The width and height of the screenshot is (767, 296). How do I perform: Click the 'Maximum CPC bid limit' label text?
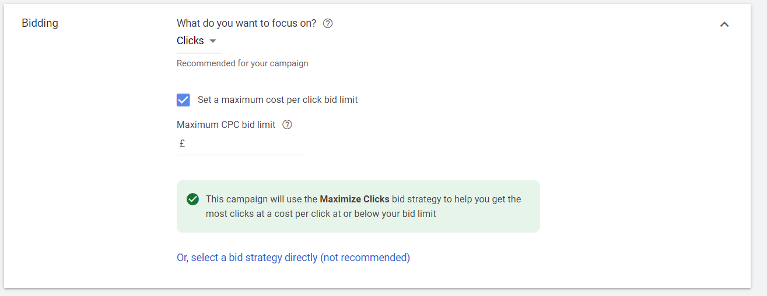pyautogui.click(x=226, y=124)
